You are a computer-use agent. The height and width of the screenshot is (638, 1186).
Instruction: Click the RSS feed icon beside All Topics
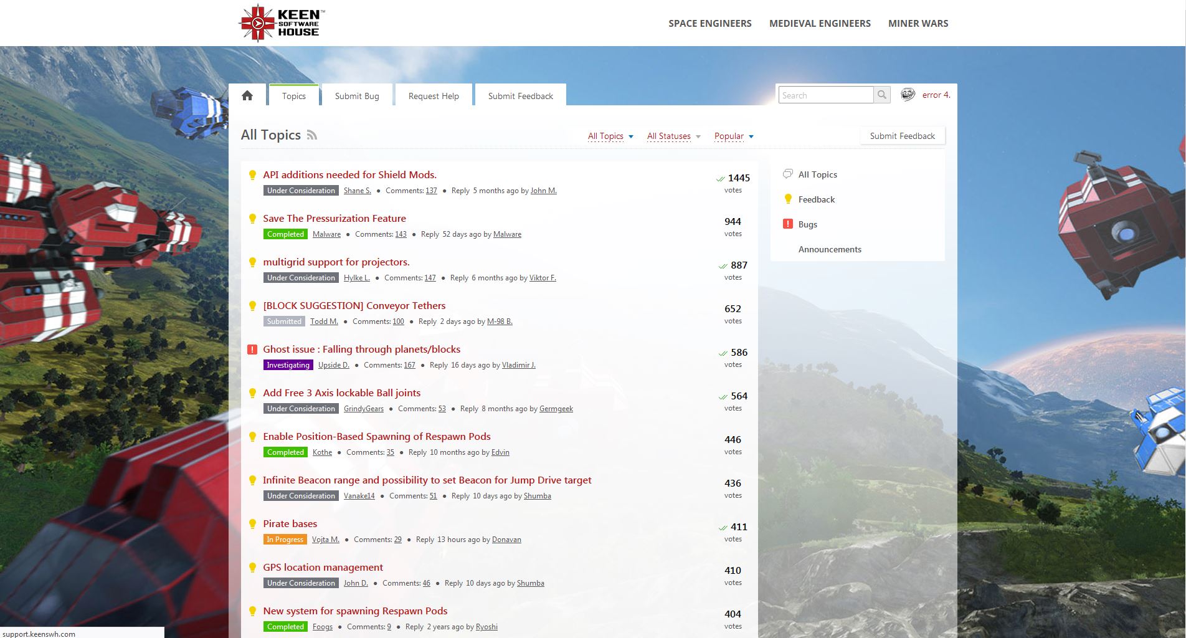coord(312,135)
